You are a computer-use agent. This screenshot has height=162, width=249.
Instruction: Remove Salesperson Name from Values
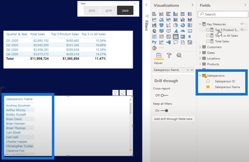192,70
